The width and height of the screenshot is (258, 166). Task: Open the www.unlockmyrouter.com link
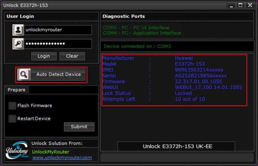pos(62,158)
